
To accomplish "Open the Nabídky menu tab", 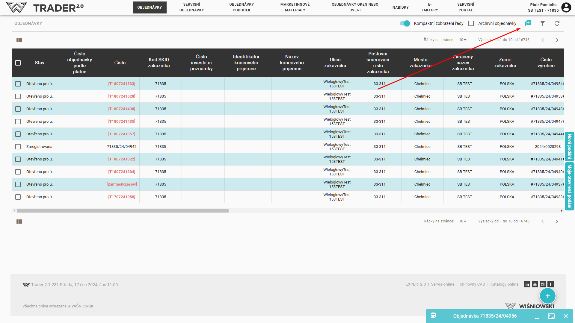I will tap(400, 7).
